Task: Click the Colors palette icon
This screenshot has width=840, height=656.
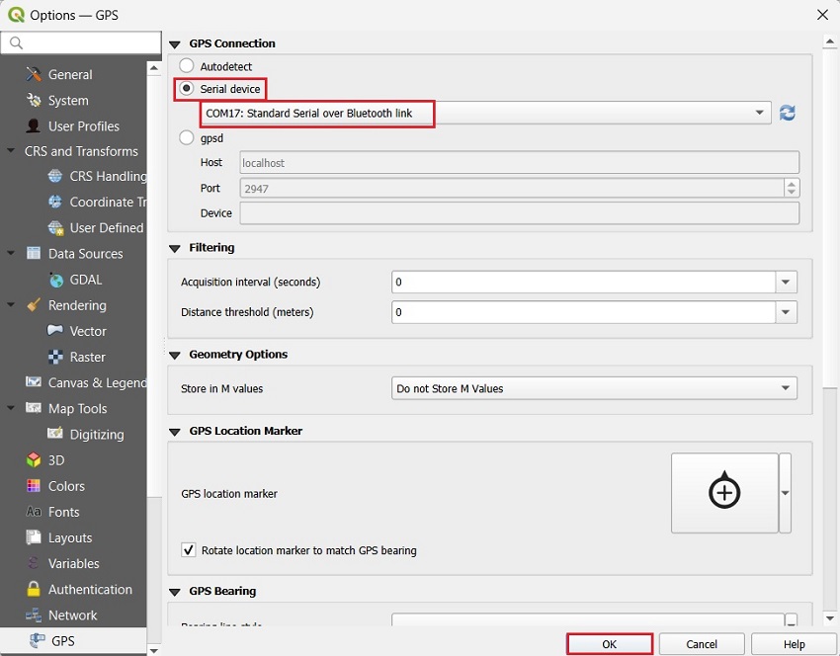Action: click(x=34, y=486)
